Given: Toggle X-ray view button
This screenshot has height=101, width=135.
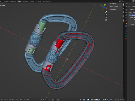Looking at the screenshot, I should click(92, 100).
